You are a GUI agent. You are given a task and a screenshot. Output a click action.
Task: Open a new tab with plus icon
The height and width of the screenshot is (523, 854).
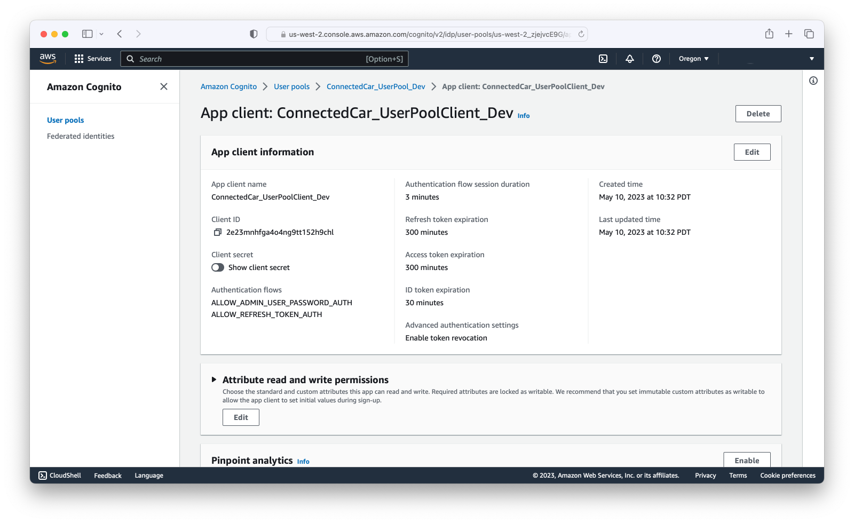(789, 34)
